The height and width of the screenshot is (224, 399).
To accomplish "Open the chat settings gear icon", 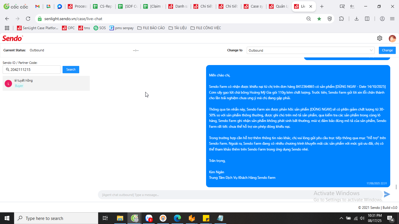I will pos(379,38).
